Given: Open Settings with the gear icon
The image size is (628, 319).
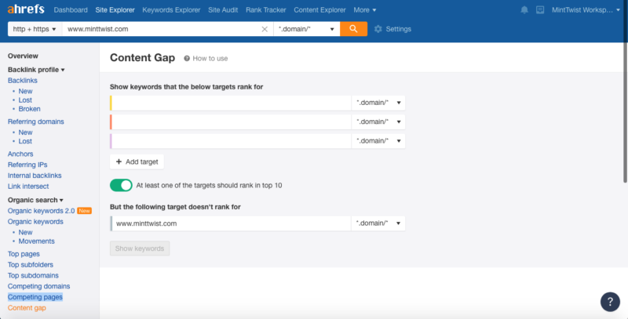Looking at the screenshot, I should coord(378,29).
